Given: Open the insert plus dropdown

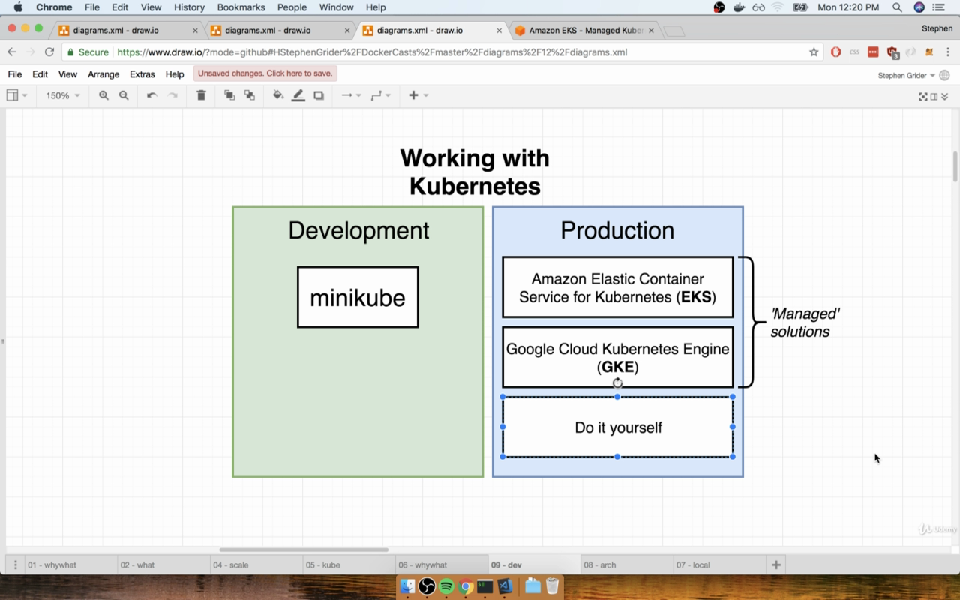Looking at the screenshot, I should tap(418, 95).
